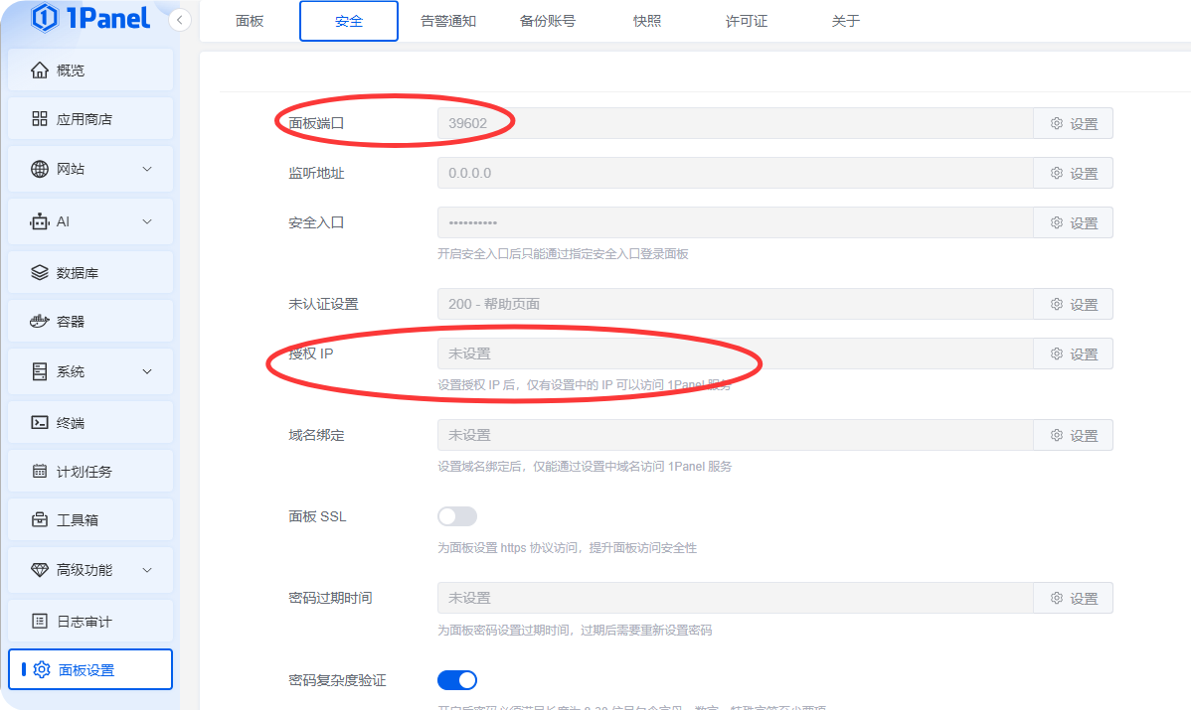
Task: Select 面板设置 in the sidebar
Action: pos(90,670)
